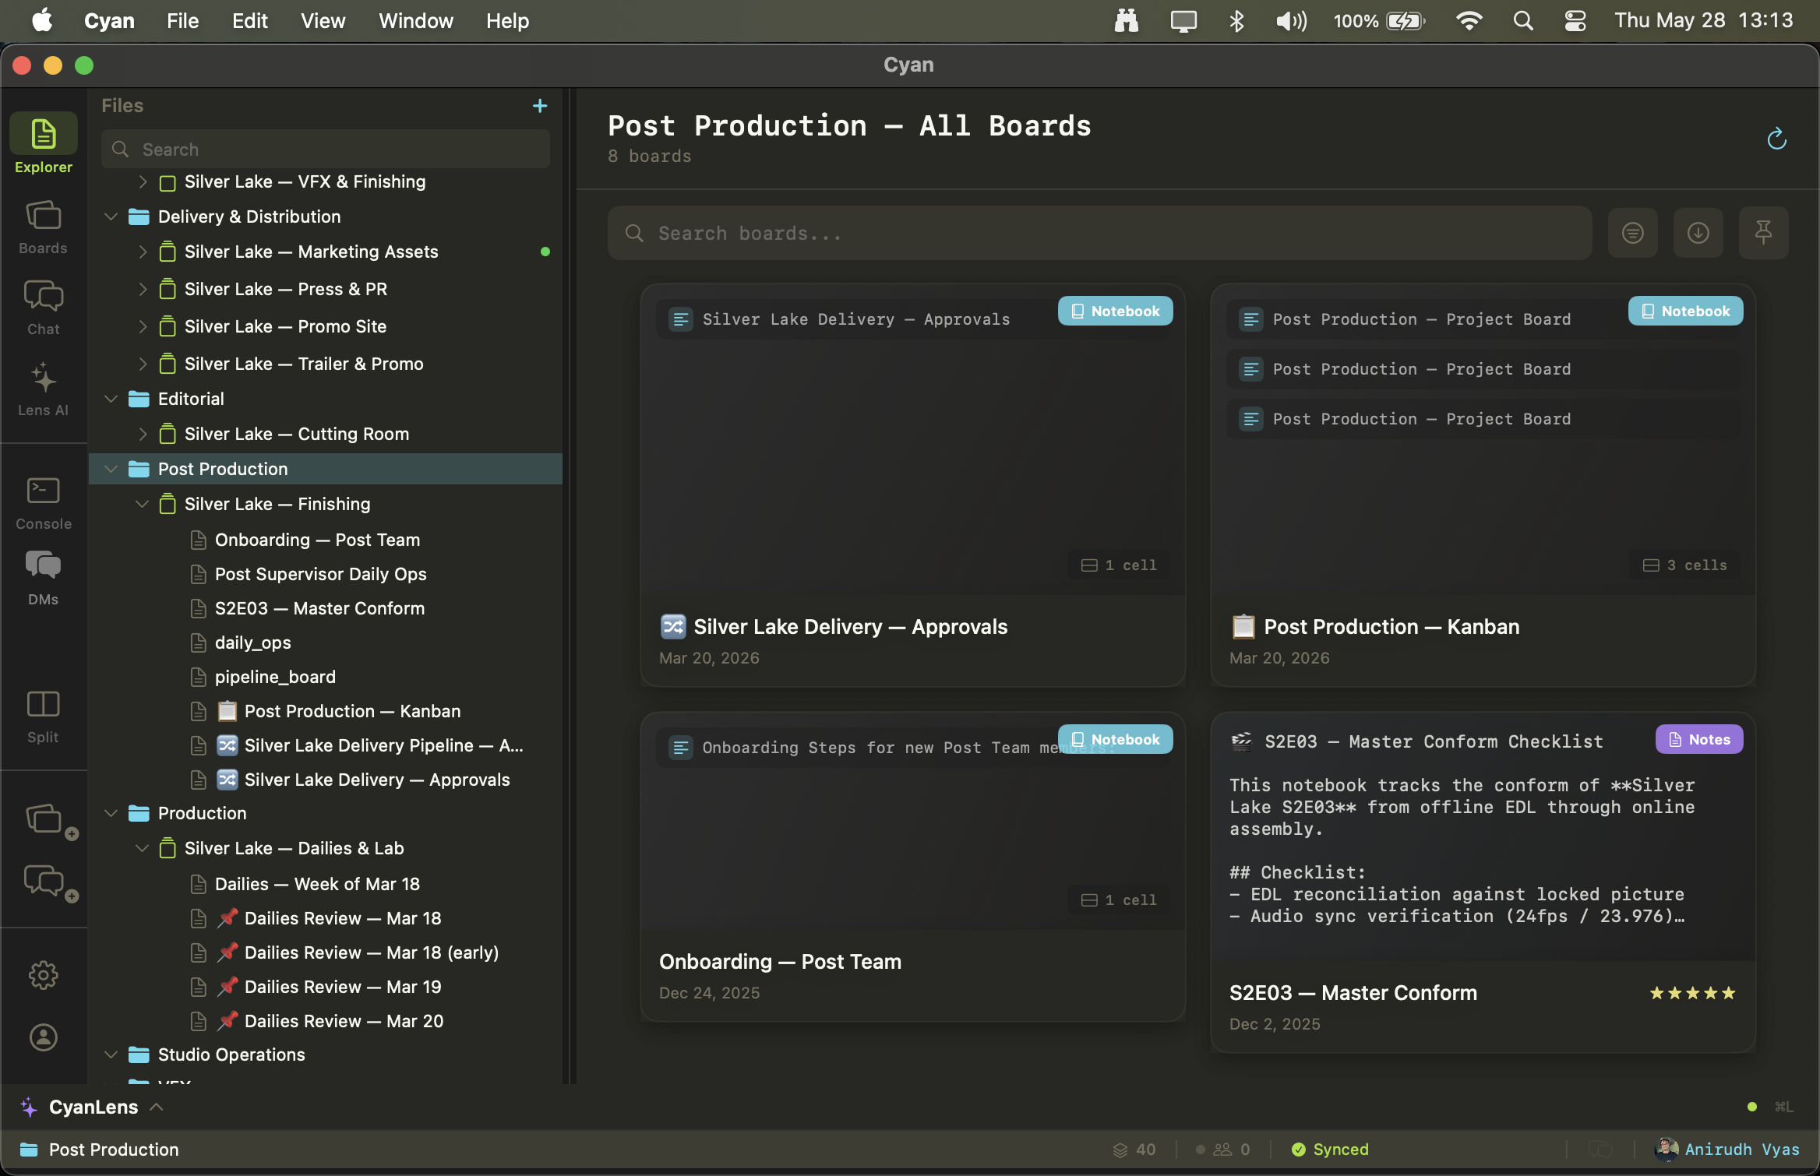Click the Notes badge on S2E03 card

coord(1699,739)
